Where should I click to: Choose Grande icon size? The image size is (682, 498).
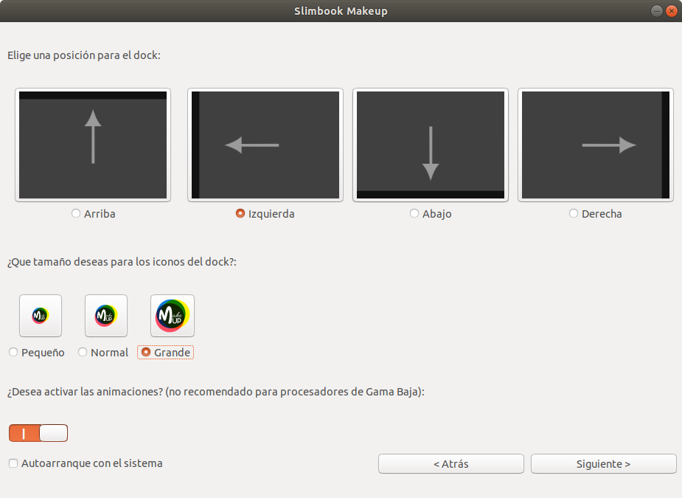tap(146, 353)
